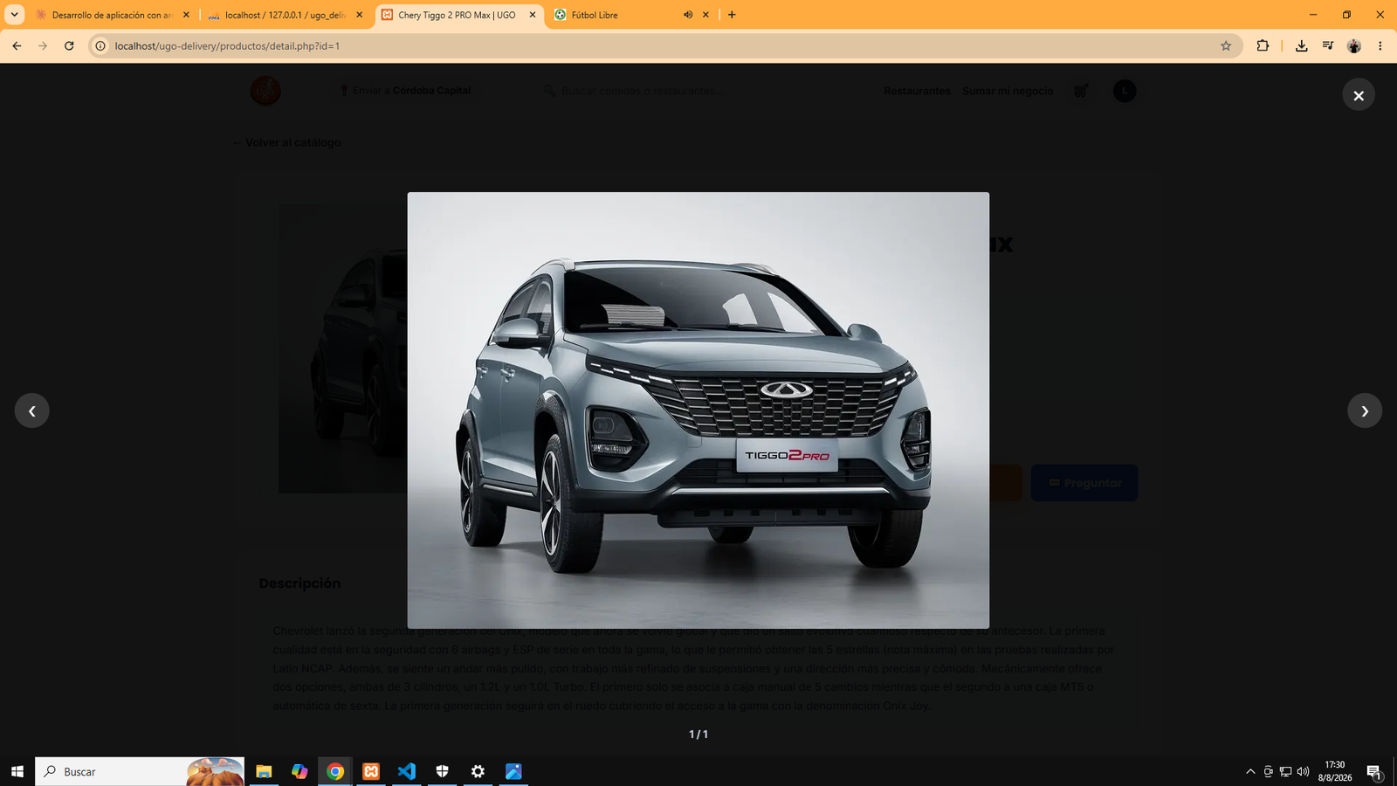1397x786 pixels.
Task: Close the localhost / 127.0.0.1 tab
Action: coord(359,15)
